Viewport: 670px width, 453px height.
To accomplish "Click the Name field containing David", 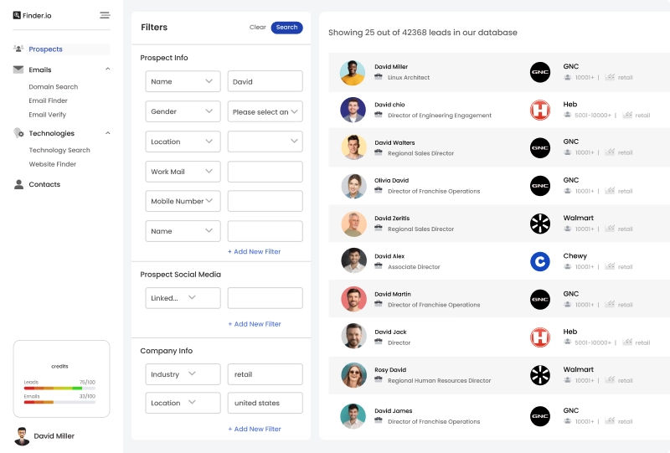I will point(265,81).
